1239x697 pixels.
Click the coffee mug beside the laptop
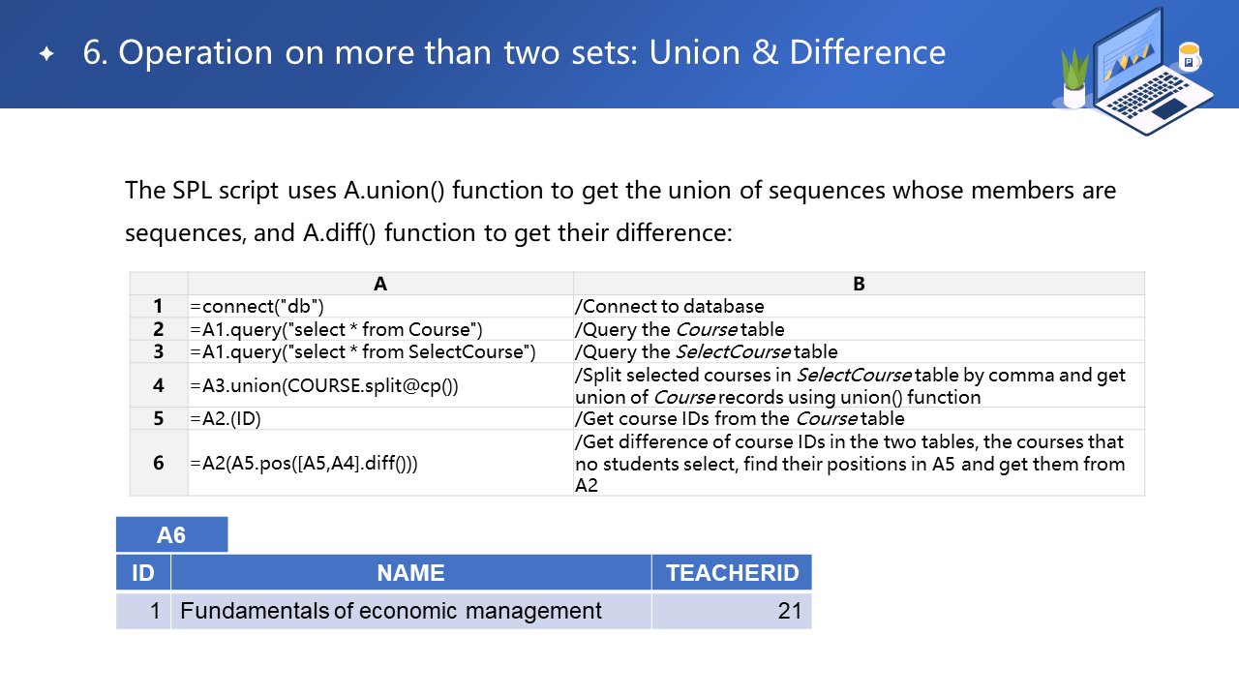pos(1189,58)
